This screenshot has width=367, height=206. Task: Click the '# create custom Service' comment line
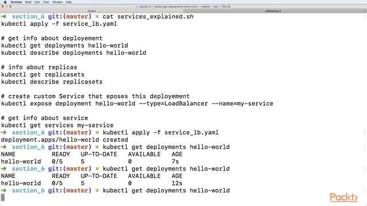pyautogui.click(x=95, y=96)
